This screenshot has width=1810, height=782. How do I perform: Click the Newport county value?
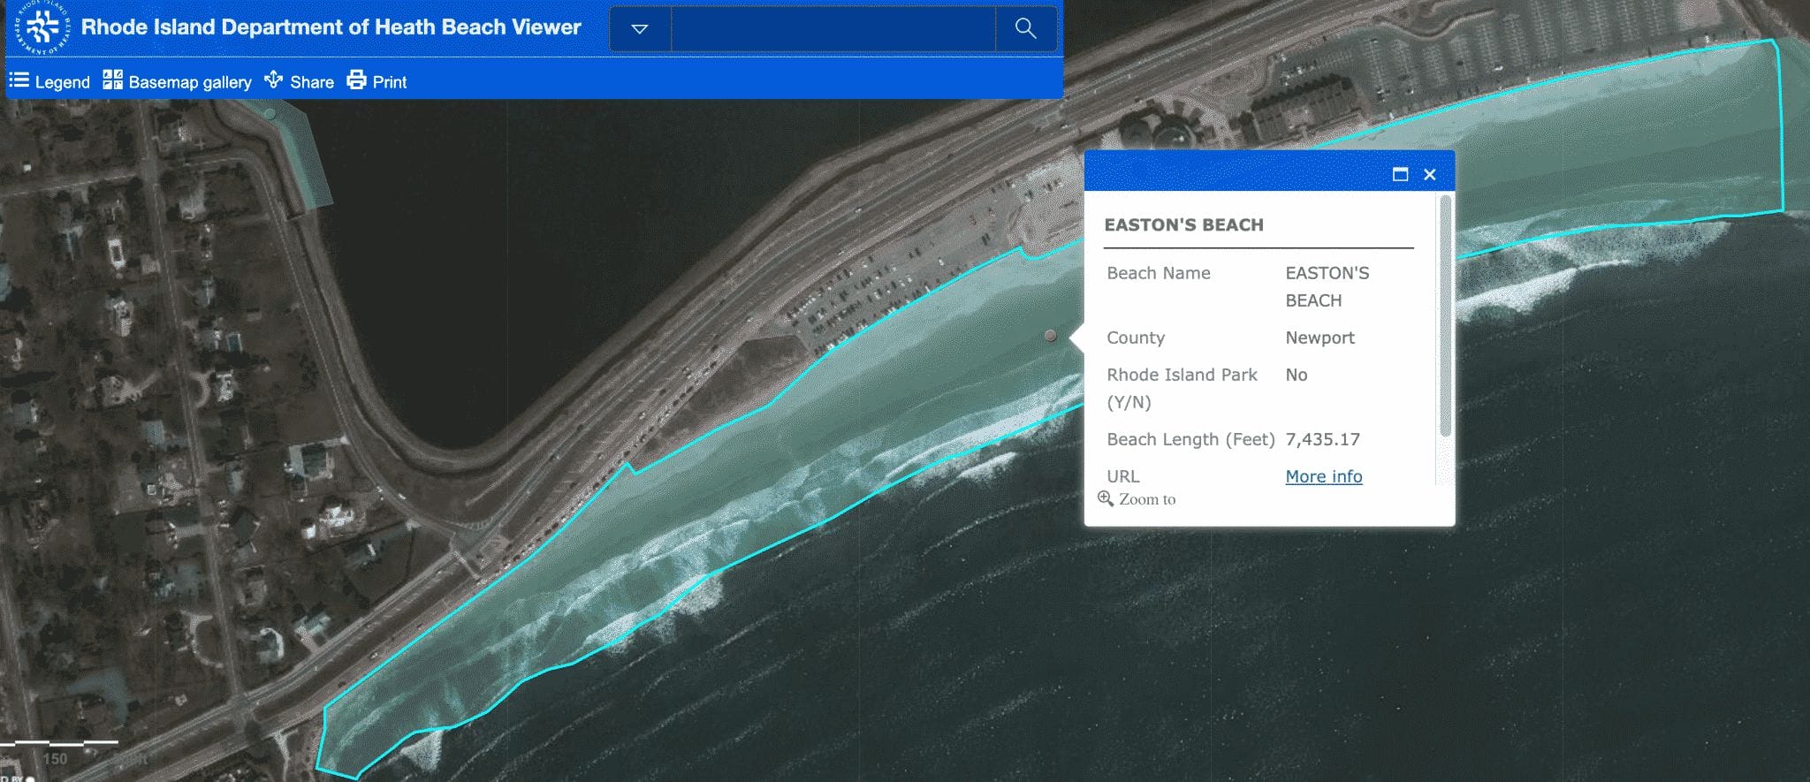(1319, 338)
